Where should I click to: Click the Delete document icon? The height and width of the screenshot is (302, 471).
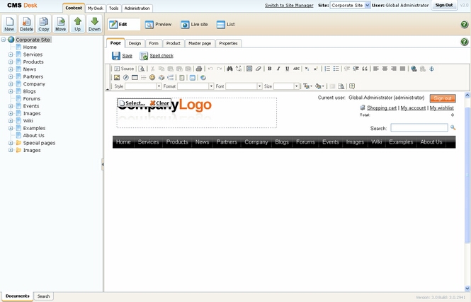tap(26, 24)
